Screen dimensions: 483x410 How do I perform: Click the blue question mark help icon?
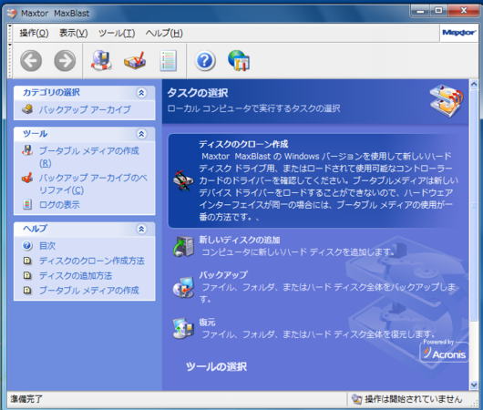205,61
